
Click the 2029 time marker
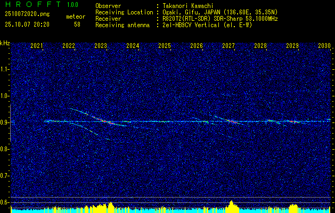(292, 46)
